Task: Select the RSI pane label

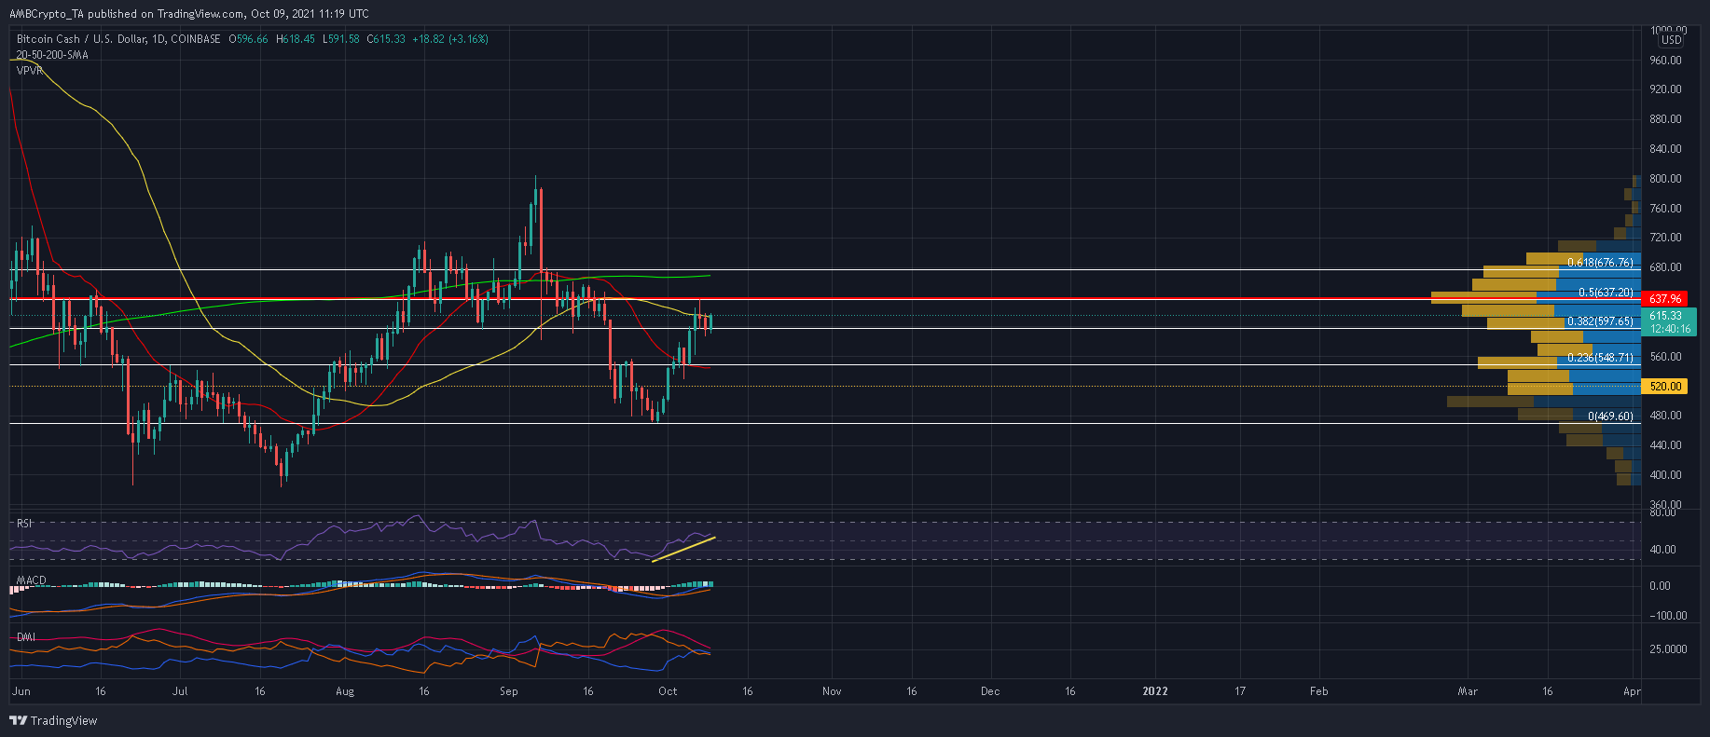Action: point(24,524)
